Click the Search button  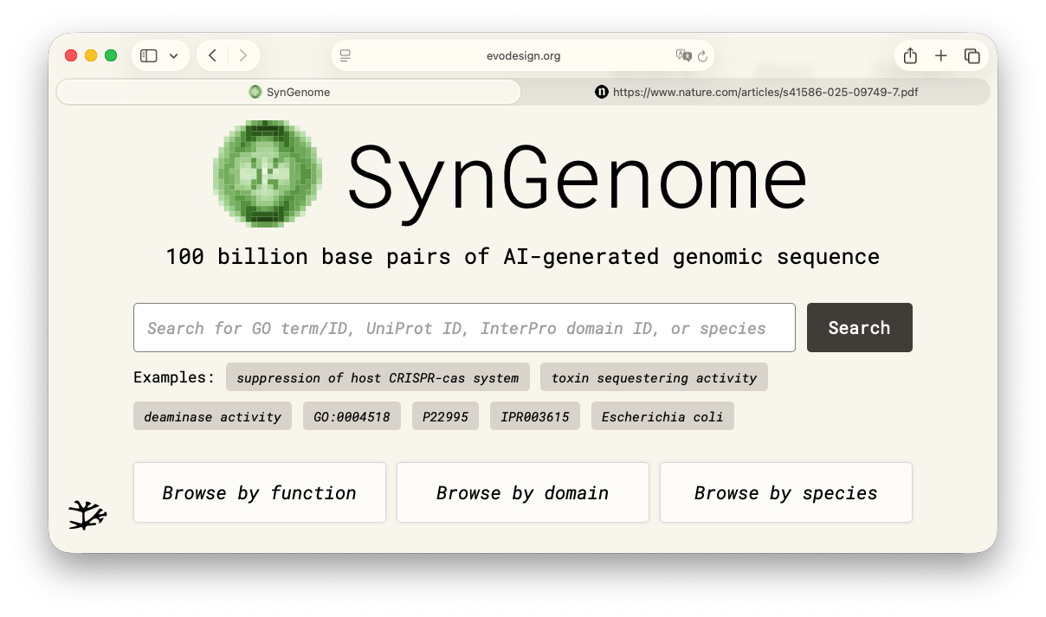[x=859, y=327]
